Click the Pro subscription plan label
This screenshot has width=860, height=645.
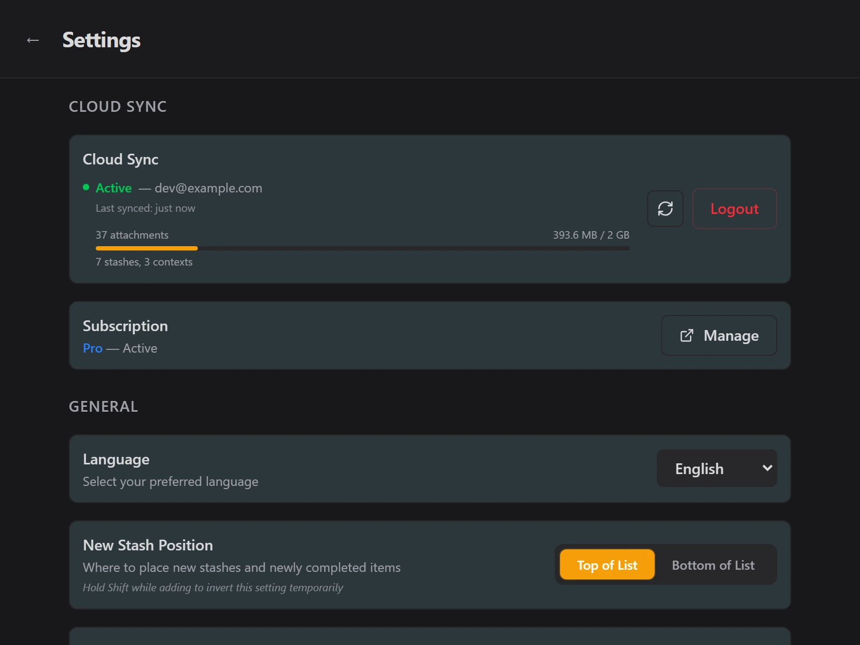(92, 348)
